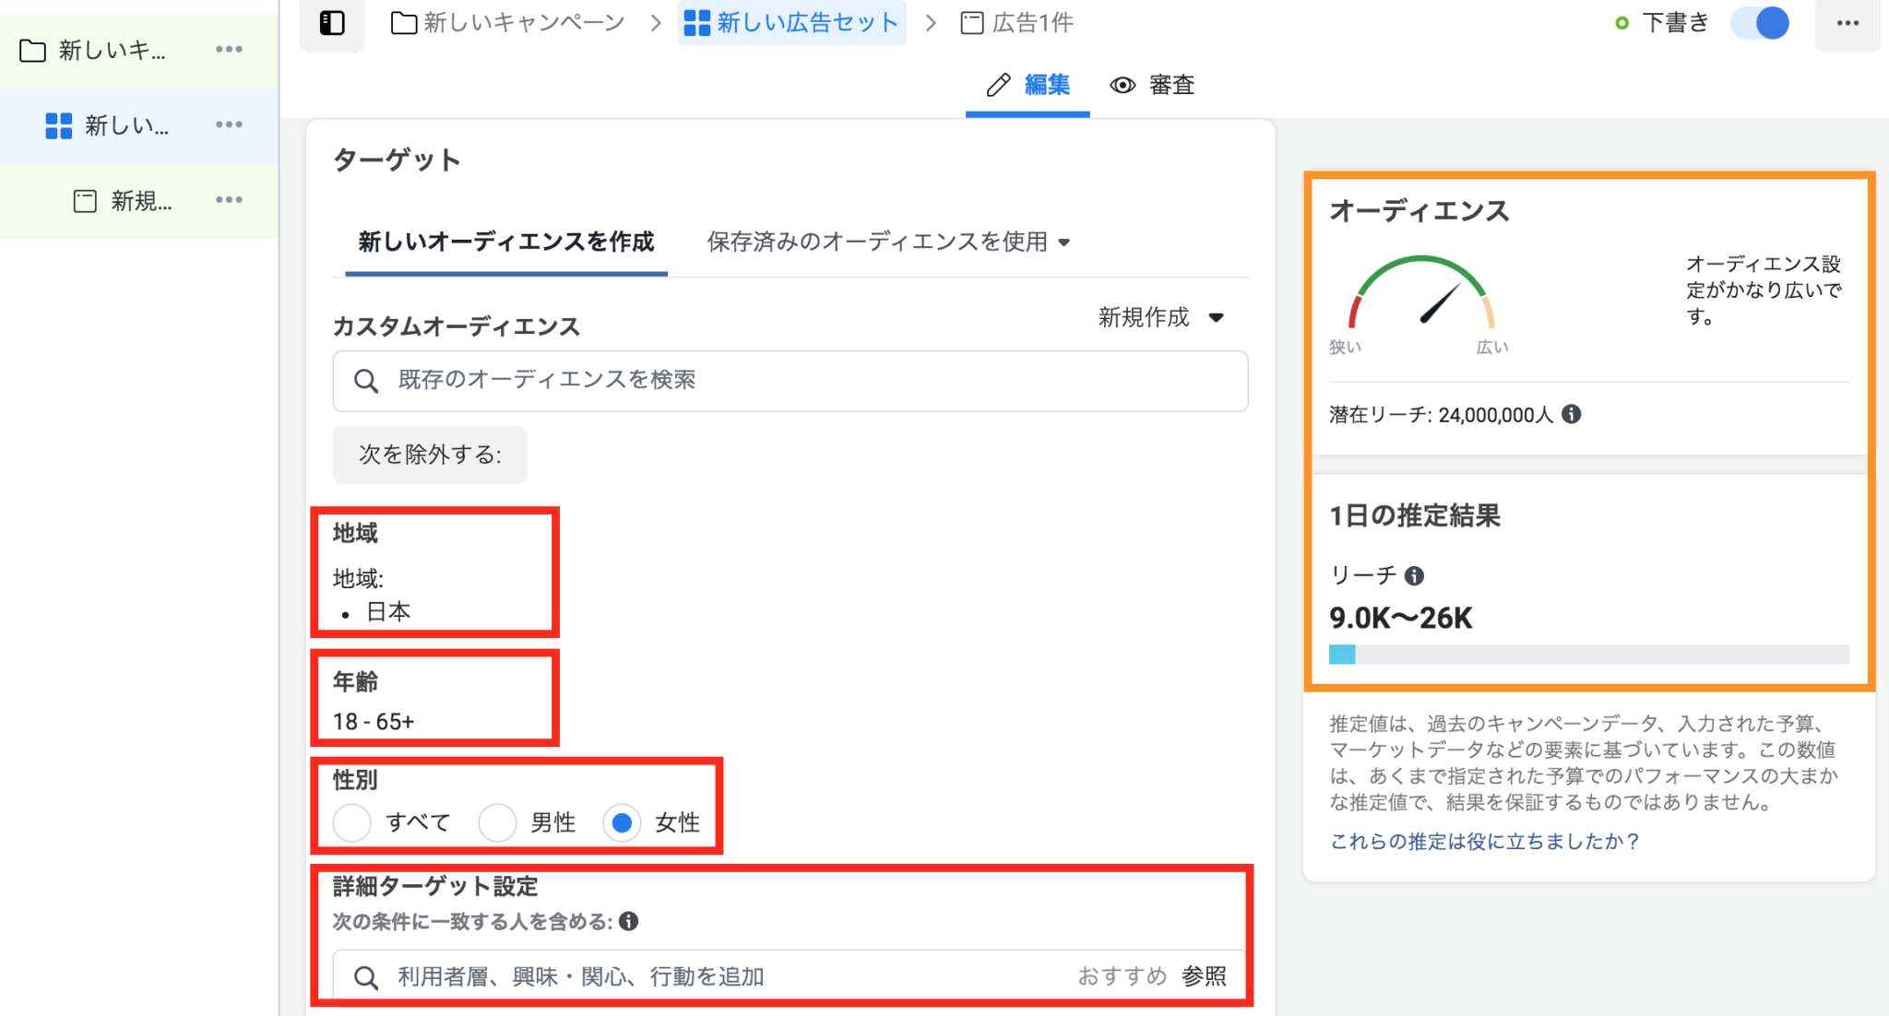Screen dimensions: 1889x1016
Task: Click info icon next to リーチ
Action: (1414, 575)
